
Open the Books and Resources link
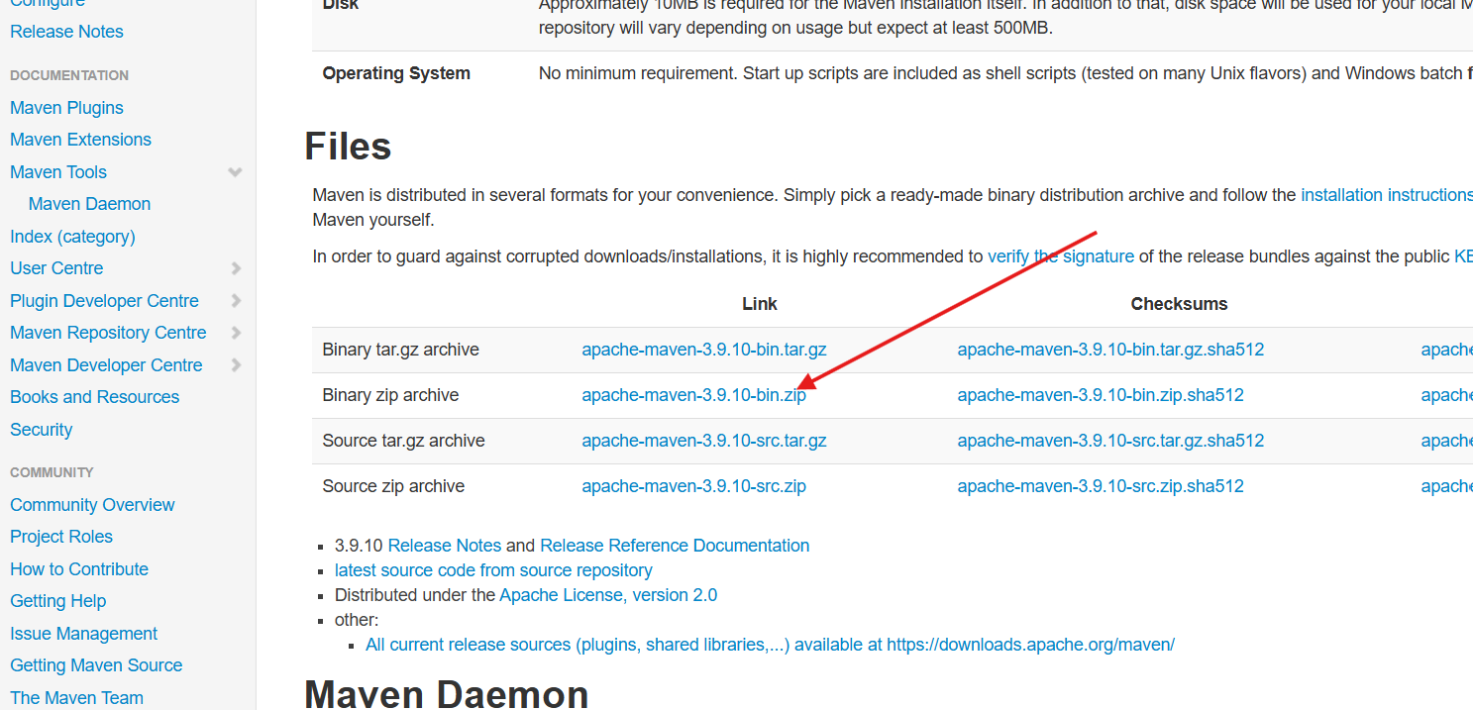[94, 397]
